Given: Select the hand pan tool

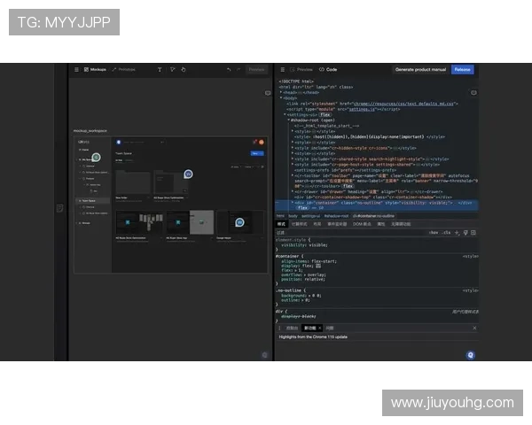Looking at the screenshot, I should (x=184, y=69).
